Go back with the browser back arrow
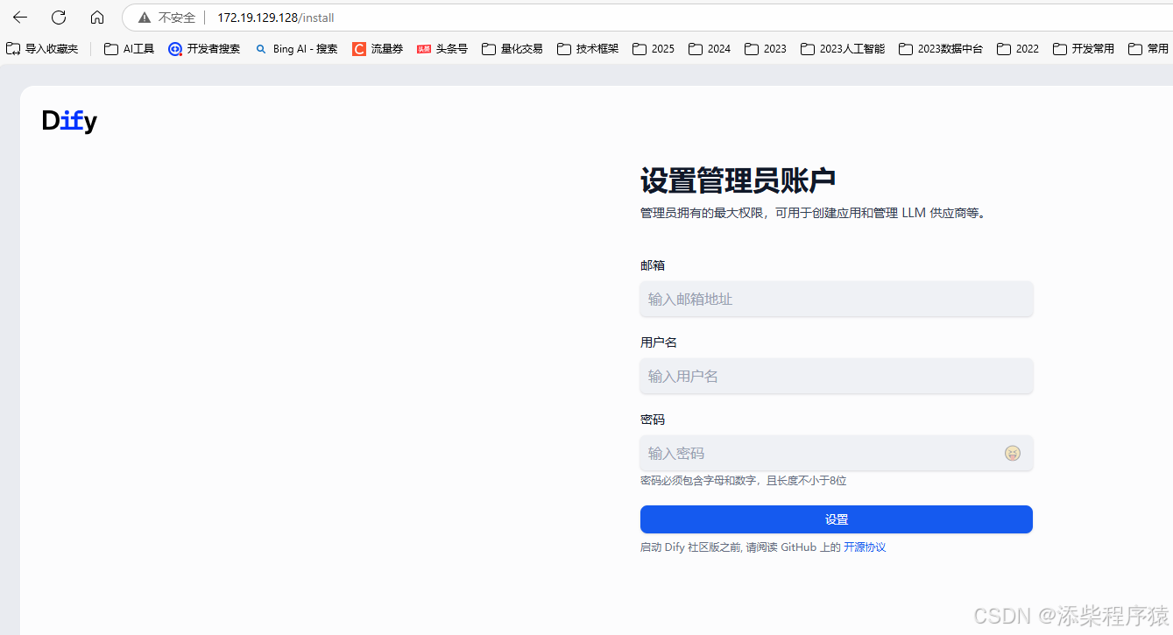The height and width of the screenshot is (635, 1173). (20, 18)
